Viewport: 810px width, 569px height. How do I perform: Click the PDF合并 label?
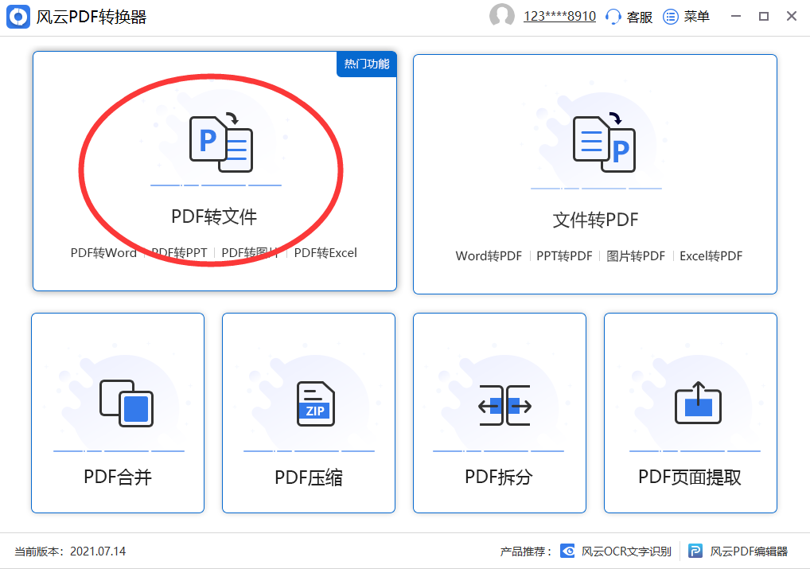pos(117,477)
